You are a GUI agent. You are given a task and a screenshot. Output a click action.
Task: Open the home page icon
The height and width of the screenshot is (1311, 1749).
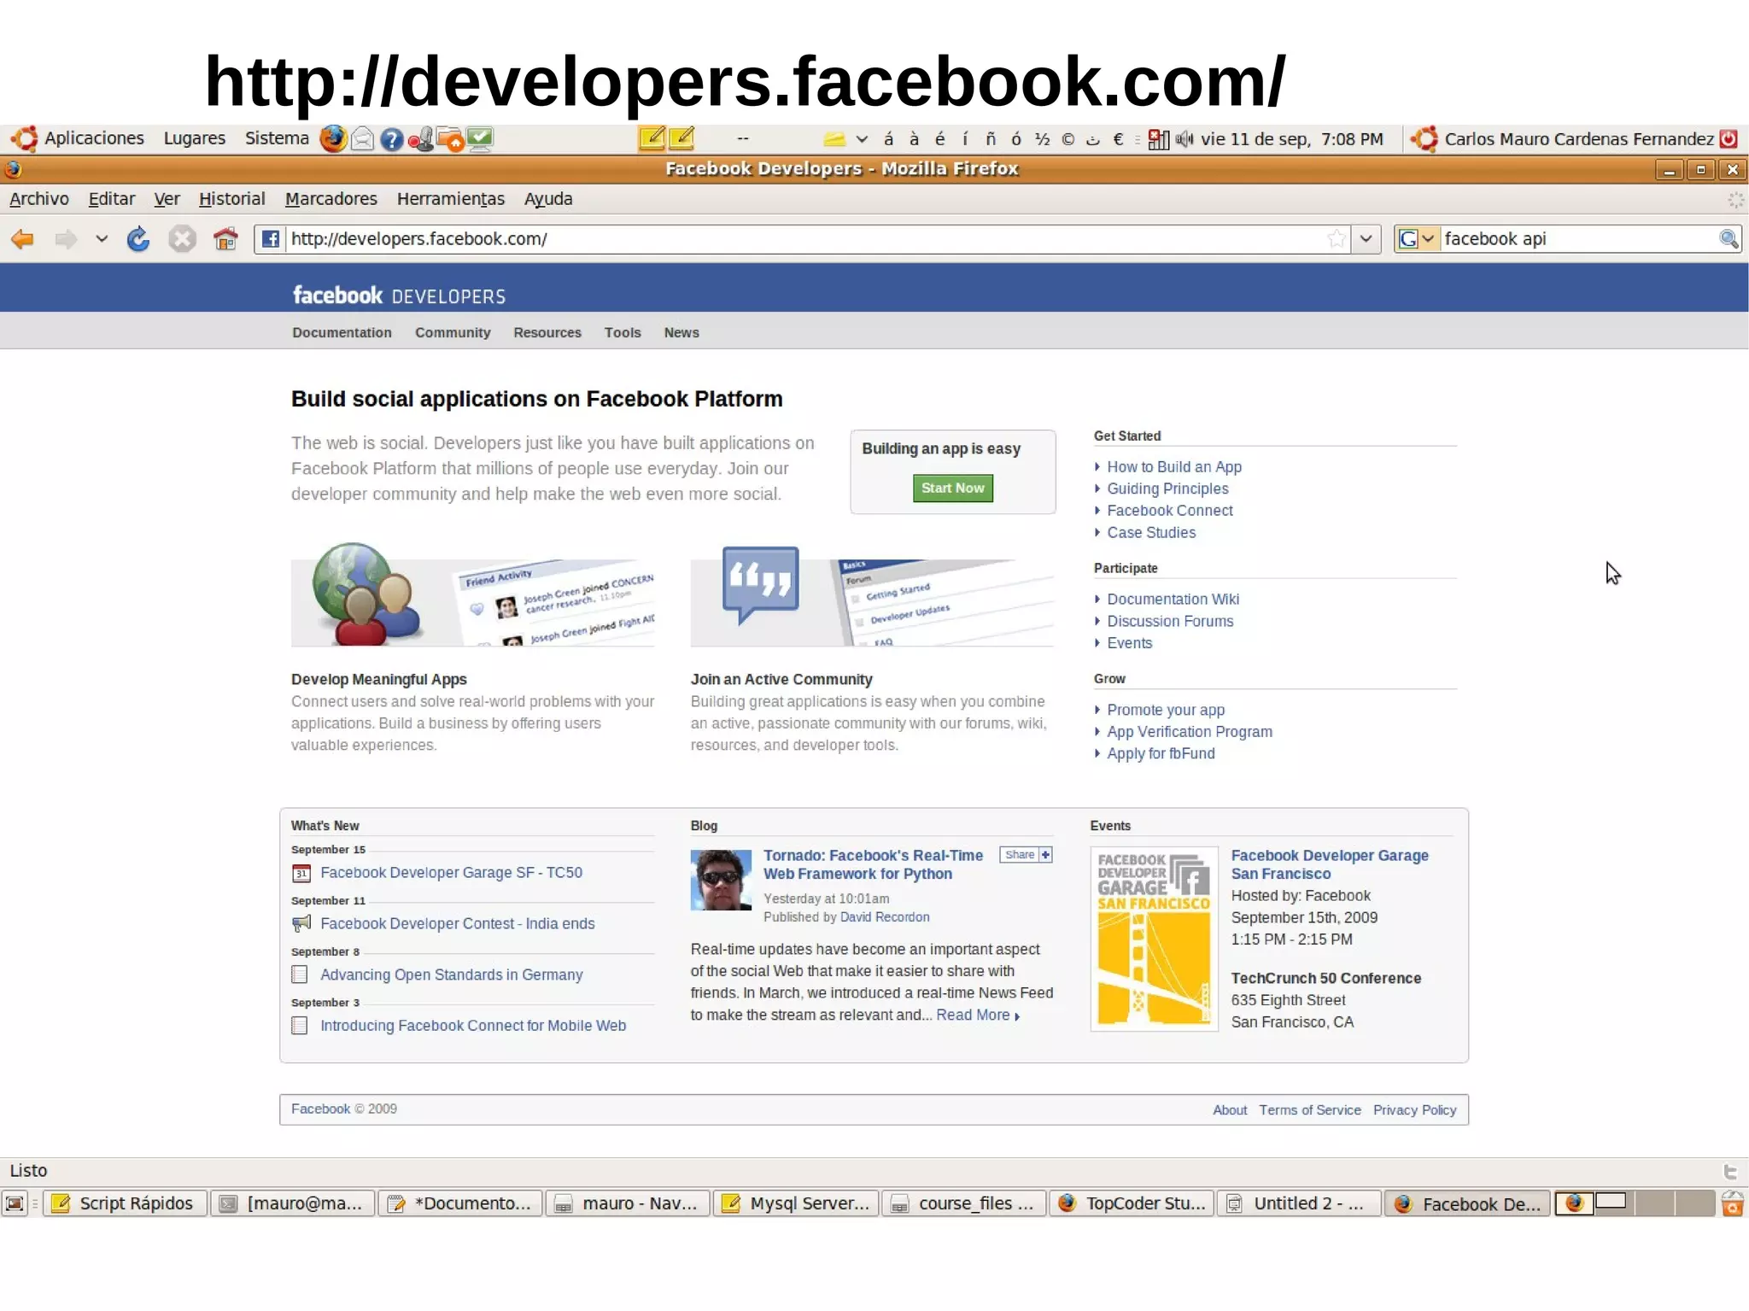pos(225,239)
